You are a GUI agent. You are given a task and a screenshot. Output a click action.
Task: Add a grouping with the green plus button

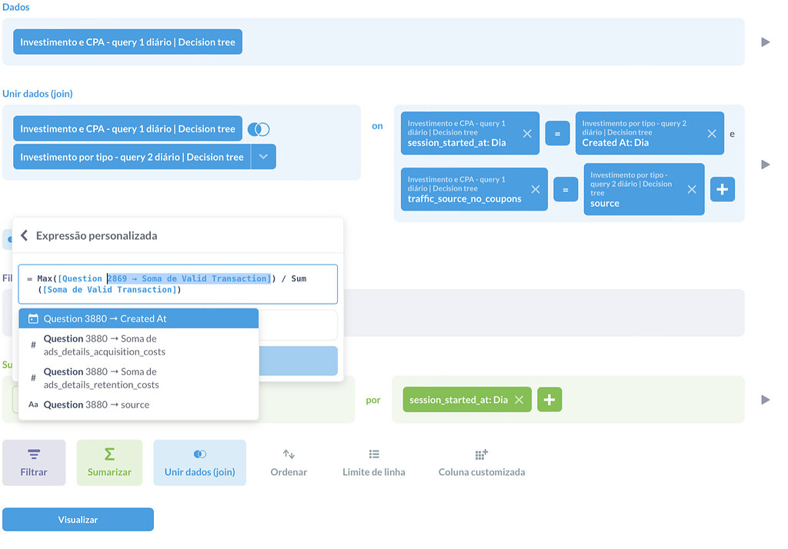click(549, 399)
